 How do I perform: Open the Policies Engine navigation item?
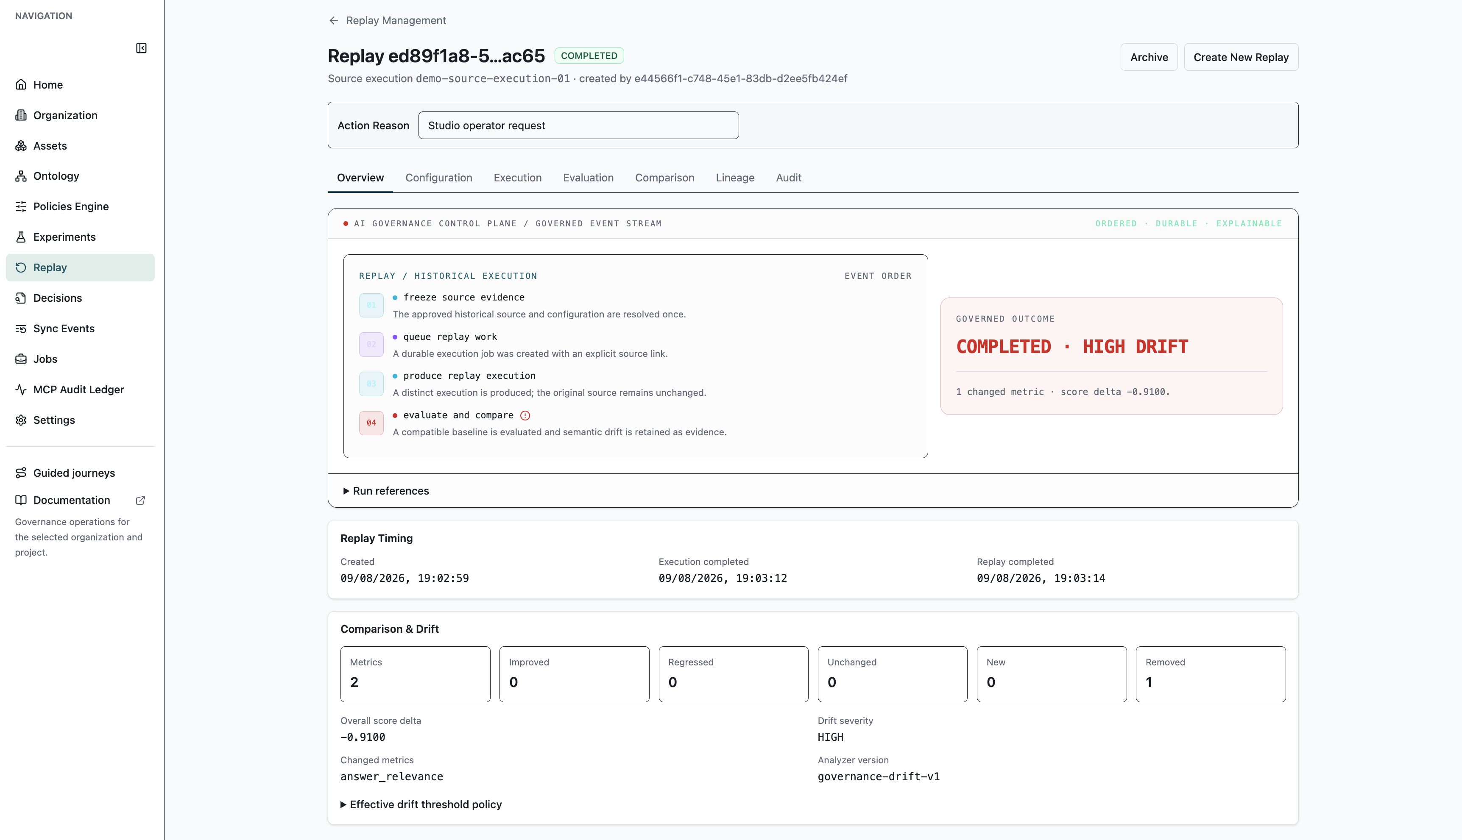point(80,206)
